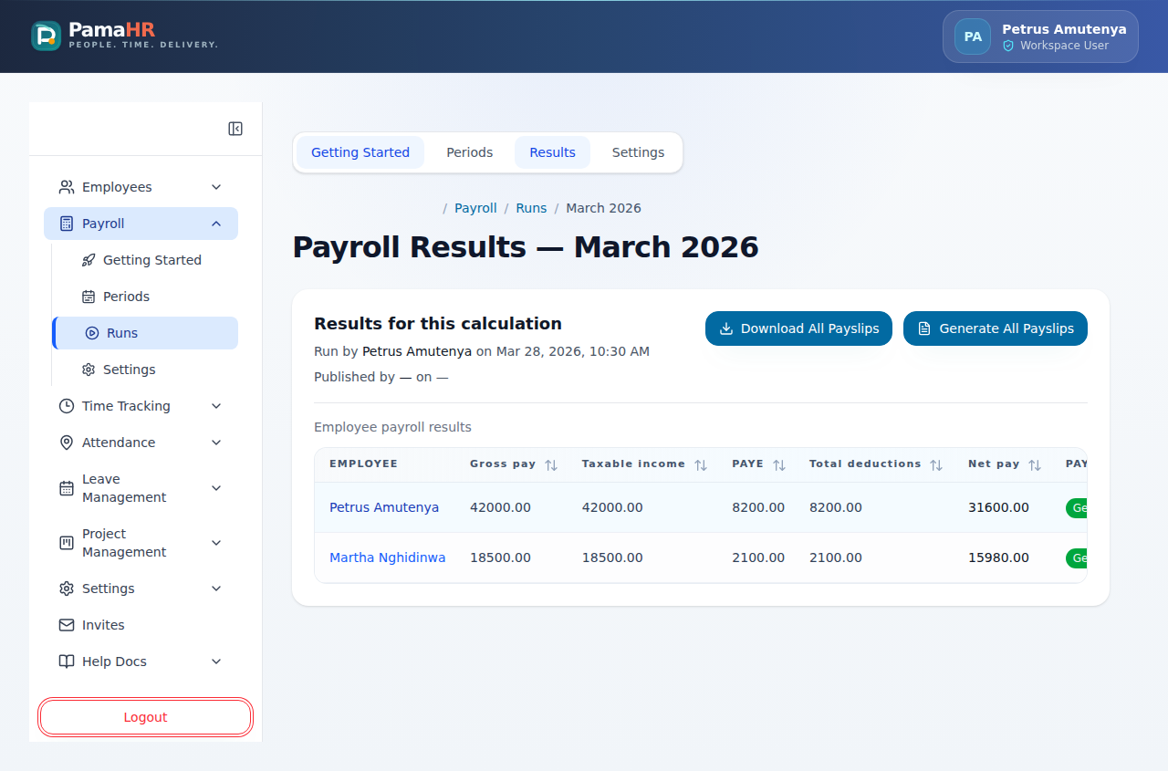Click the download icon in Download All Payslips
Image resolution: width=1168 pixels, height=771 pixels.
[726, 328]
